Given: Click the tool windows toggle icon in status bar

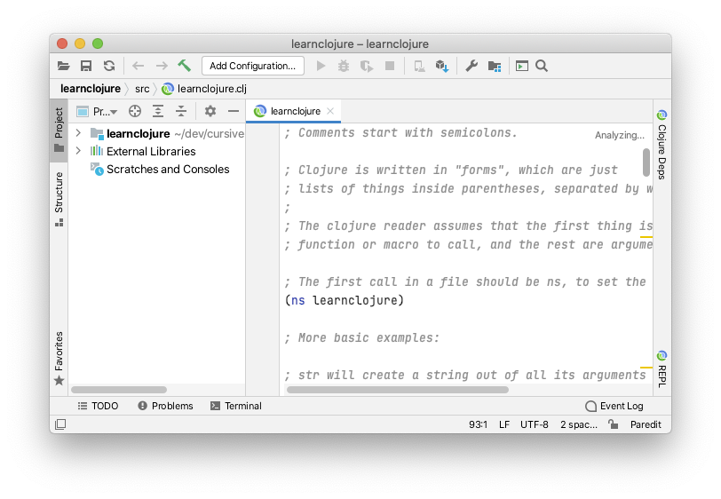Looking at the screenshot, I should (60, 424).
